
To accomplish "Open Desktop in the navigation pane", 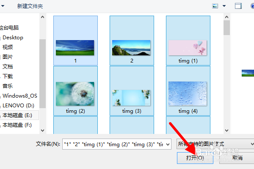I will click(x=13, y=38).
